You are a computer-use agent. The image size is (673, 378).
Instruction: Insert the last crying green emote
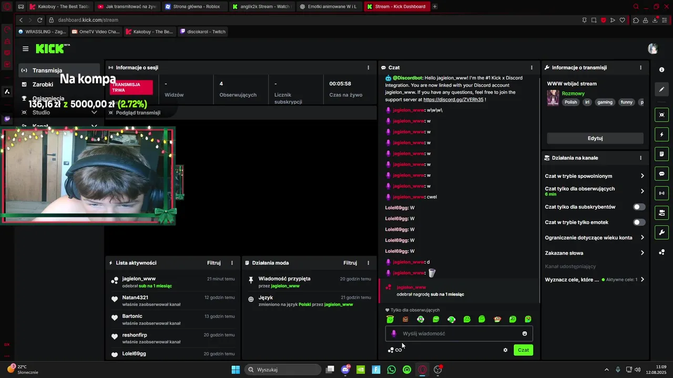coord(528,319)
